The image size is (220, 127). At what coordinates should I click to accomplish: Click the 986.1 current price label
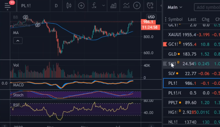click(x=148, y=22)
